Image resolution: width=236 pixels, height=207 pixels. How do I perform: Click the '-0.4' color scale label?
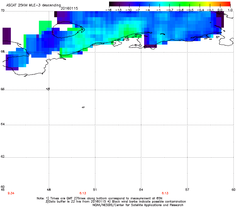tap(201, 10)
